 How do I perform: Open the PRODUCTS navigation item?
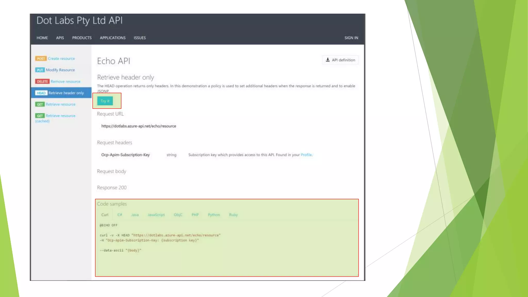tap(82, 38)
